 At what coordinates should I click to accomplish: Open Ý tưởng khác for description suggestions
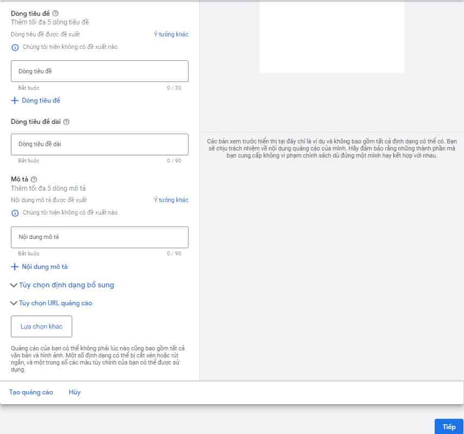tap(171, 200)
